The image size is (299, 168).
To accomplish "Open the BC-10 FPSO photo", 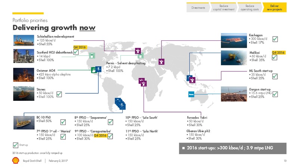I will click(x=24, y=123).
